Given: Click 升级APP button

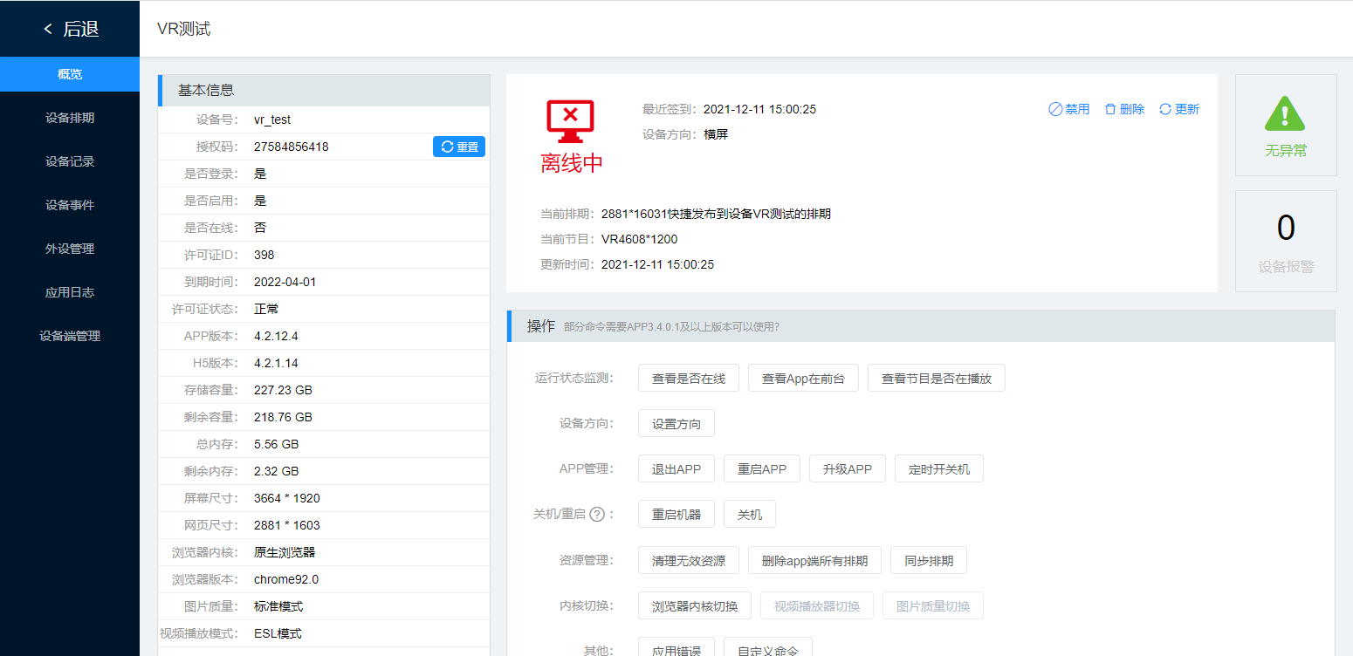Looking at the screenshot, I should (848, 469).
